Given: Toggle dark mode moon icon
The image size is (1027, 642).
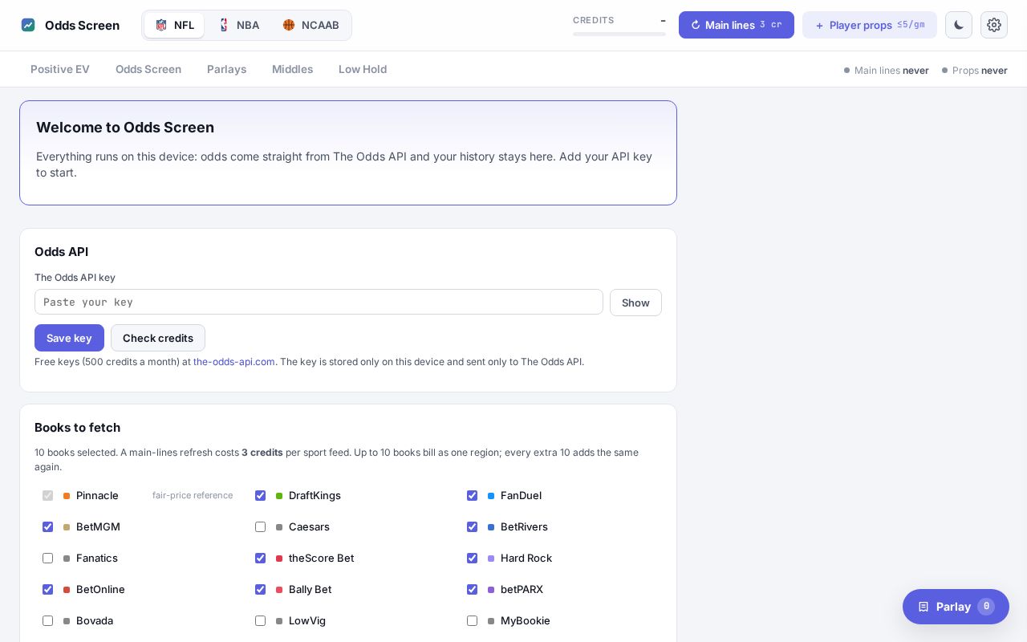Looking at the screenshot, I should click(x=959, y=25).
